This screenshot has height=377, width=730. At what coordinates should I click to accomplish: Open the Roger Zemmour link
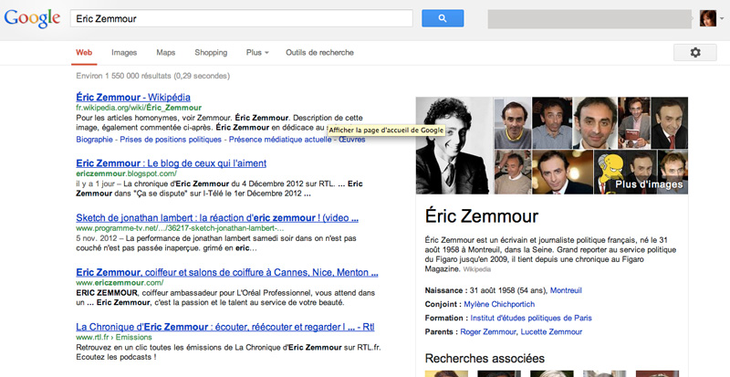tap(488, 331)
